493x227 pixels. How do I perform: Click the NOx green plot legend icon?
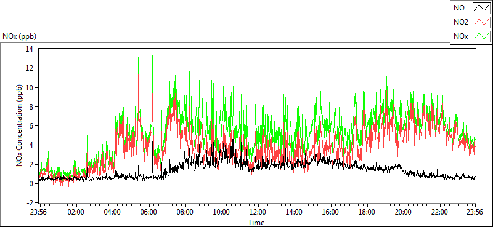click(x=482, y=36)
